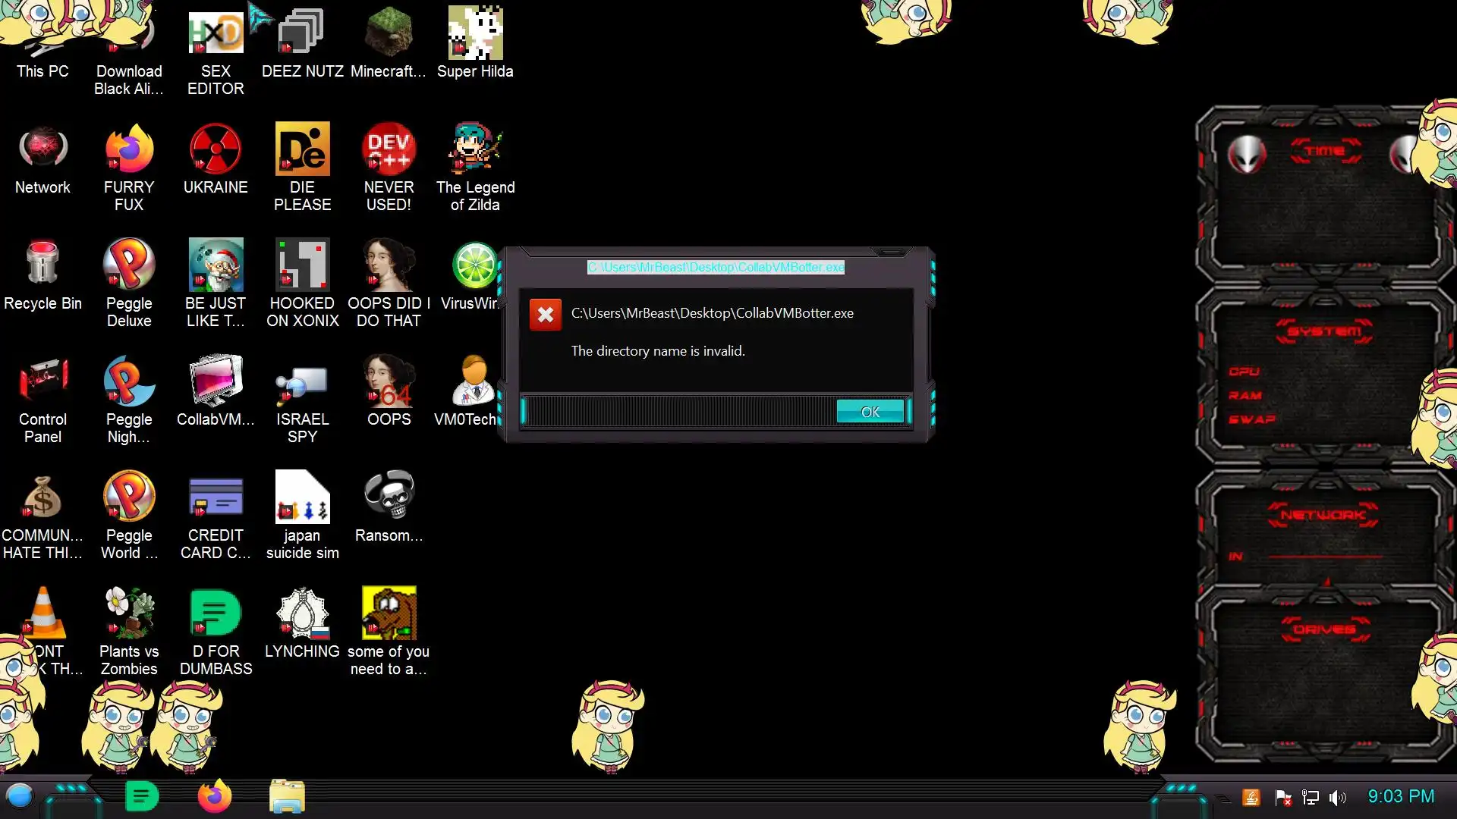Open the UKRAINE radiation icon shortcut
Viewport: 1457px width, 819px height.
(x=216, y=149)
